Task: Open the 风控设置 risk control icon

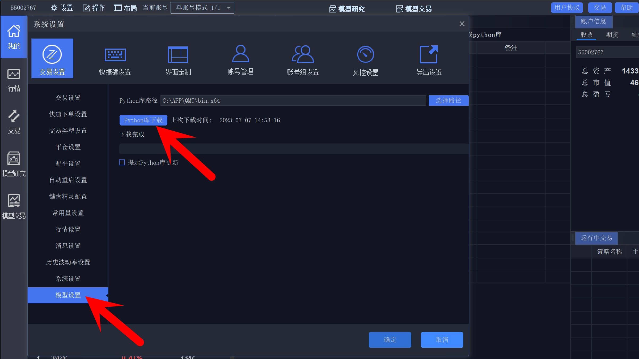Action: pos(365,60)
